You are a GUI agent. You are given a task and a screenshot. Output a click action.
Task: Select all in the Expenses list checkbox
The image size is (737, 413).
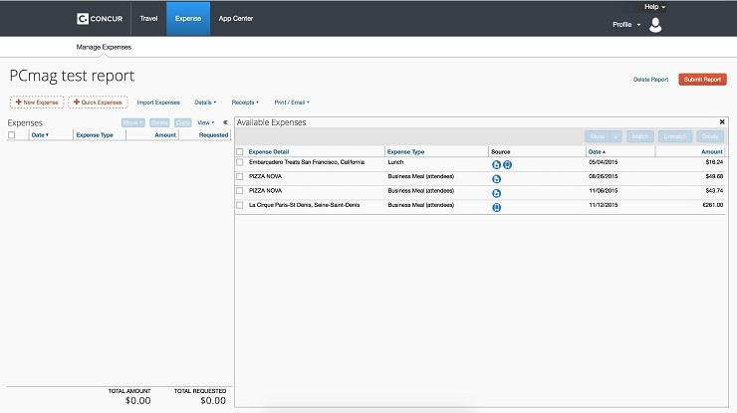pyautogui.click(x=12, y=135)
